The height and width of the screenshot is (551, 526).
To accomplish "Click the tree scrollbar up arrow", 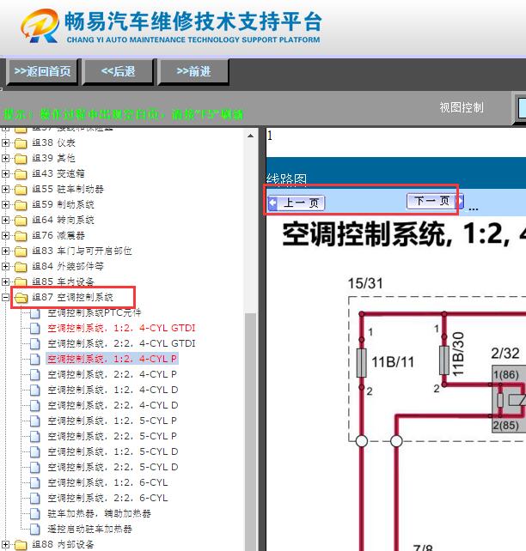I will tap(250, 136).
